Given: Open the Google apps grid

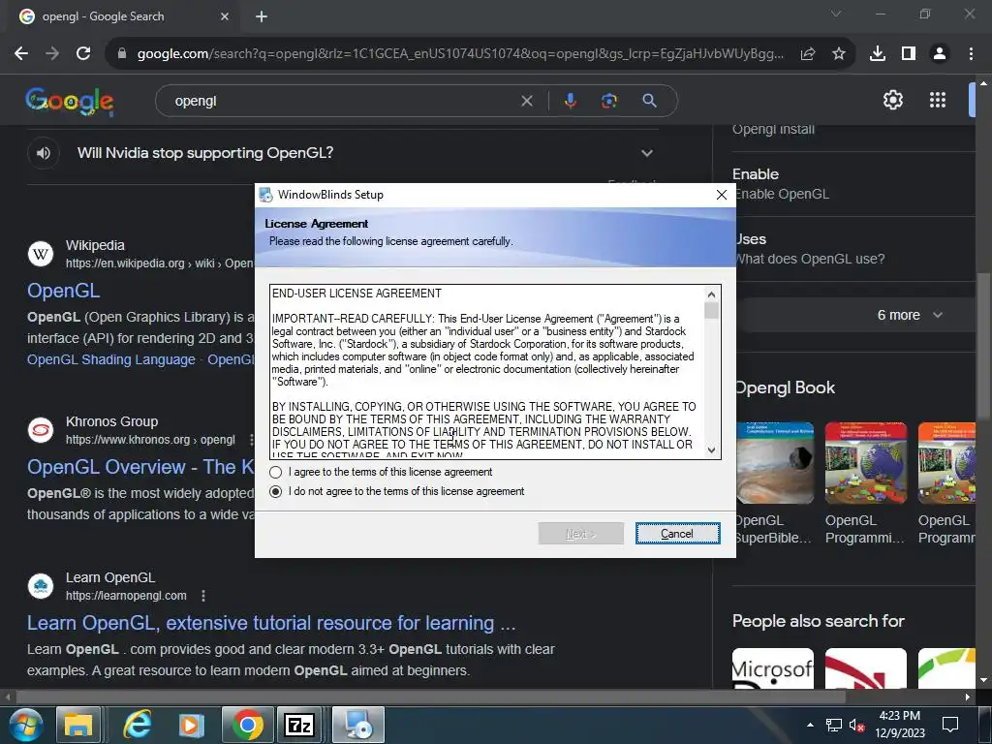Looking at the screenshot, I should [937, 100].
